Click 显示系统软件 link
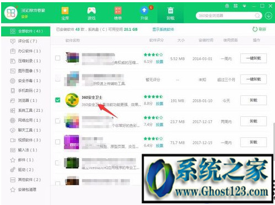 pos(163,29)
